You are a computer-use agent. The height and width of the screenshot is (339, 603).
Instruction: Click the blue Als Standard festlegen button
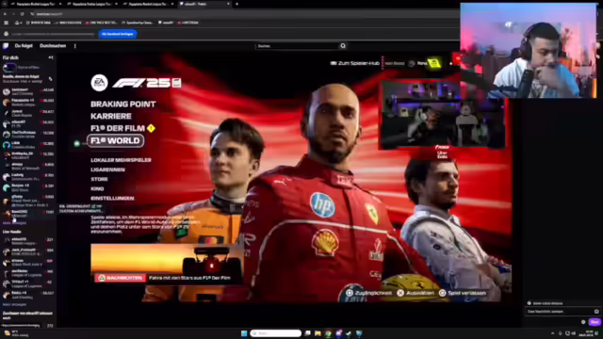click(x=118, y=34)
